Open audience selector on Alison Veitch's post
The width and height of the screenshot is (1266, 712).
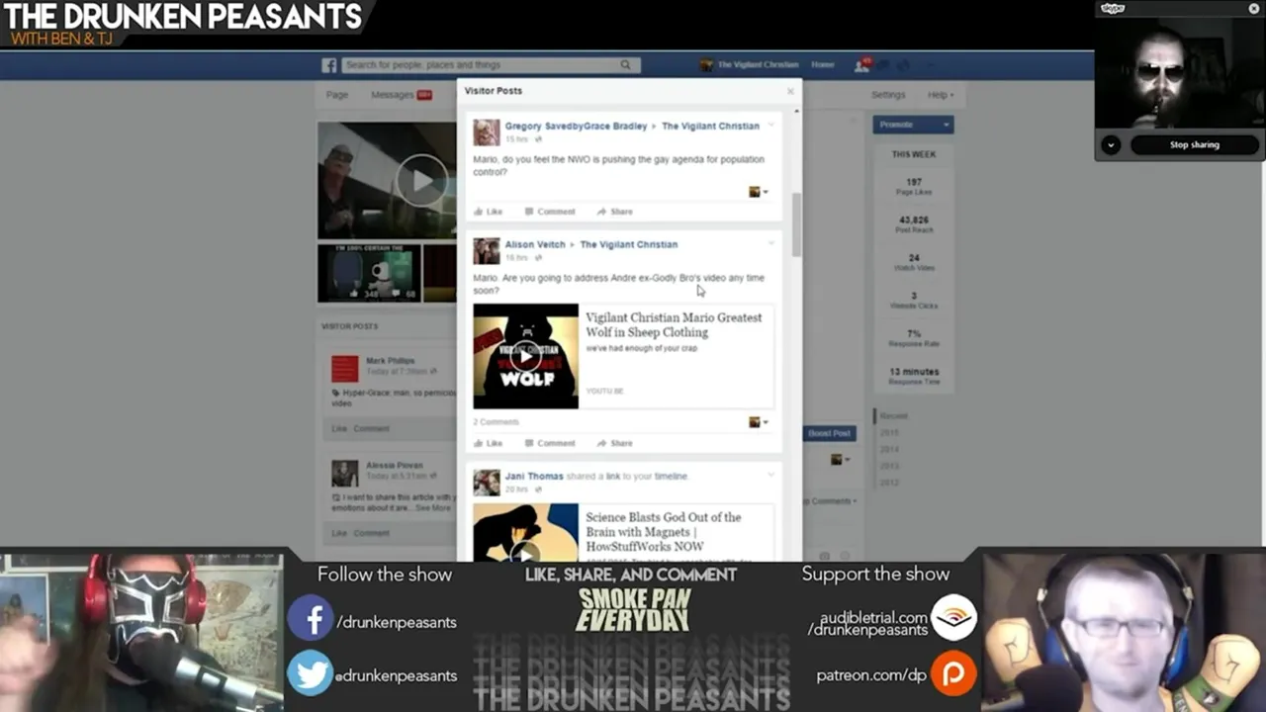click(x=758, y=422)
